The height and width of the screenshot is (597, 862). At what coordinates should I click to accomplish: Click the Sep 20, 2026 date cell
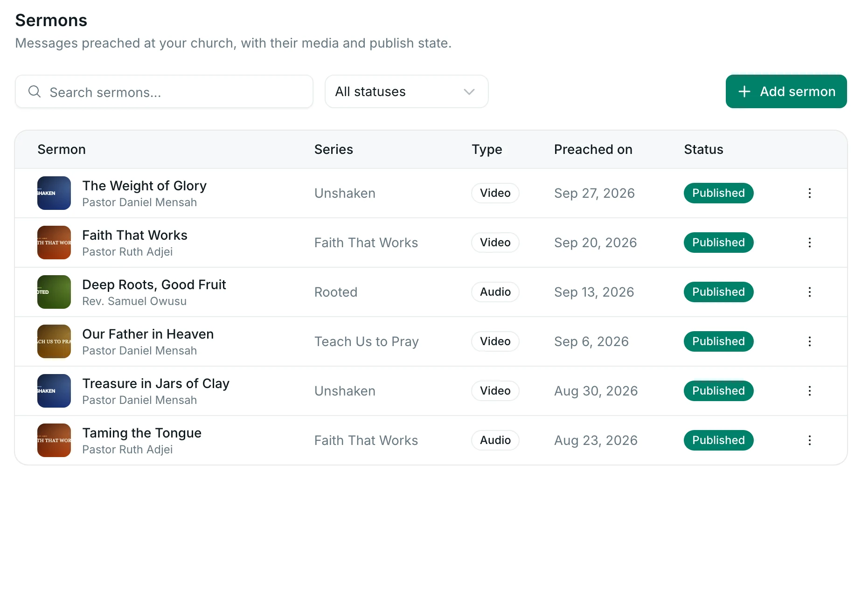coord(595,243)
